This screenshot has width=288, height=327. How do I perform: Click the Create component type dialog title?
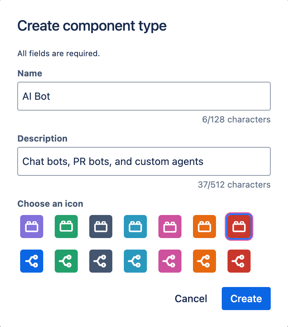coord(92,26)
